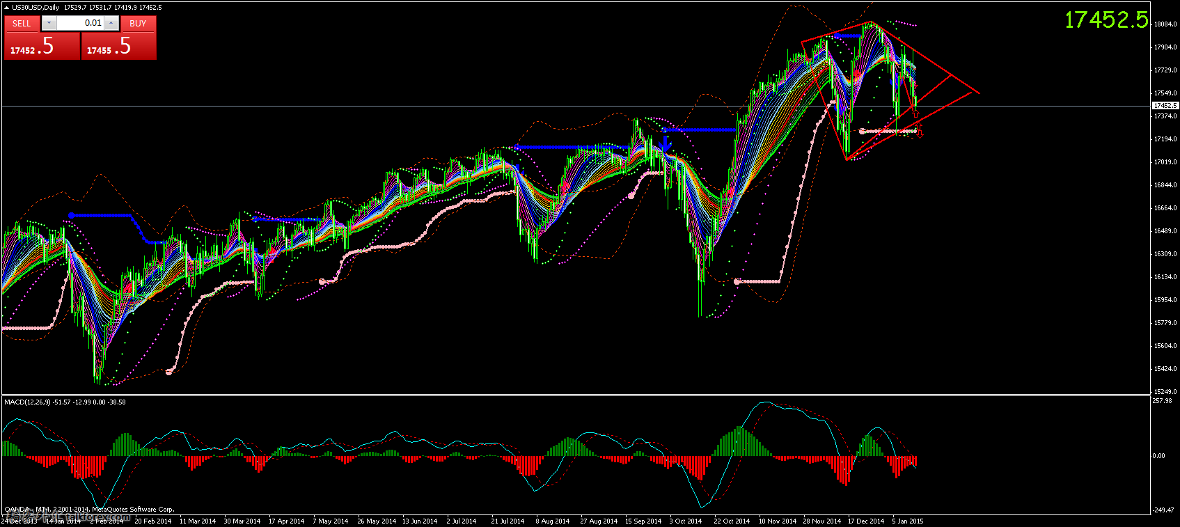Screen dimensions: 1180x527
Task: Collapse the one-click trading panel triangle
Action: [x=7, y=8]
